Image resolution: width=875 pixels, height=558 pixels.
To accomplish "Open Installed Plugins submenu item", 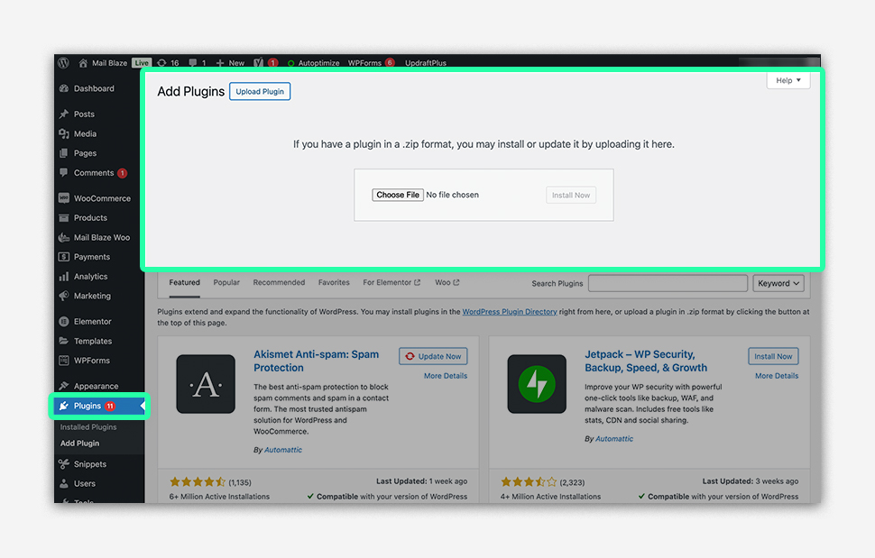I will [x=88, y=427].
